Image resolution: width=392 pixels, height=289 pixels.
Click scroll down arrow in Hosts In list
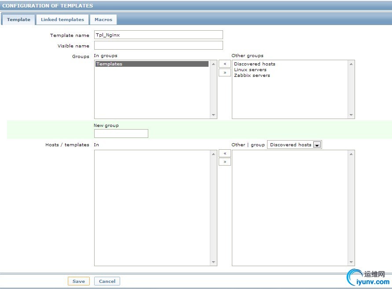click(x=213, y=262)
